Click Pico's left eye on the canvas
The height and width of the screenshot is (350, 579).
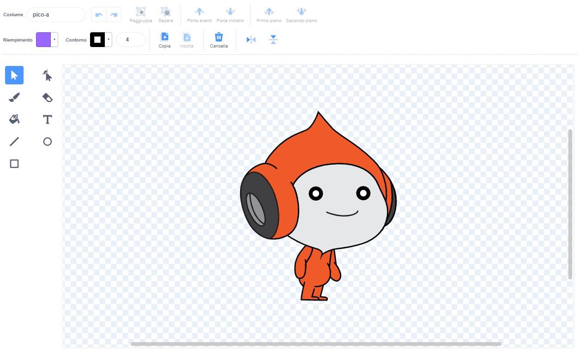point(316,194)
